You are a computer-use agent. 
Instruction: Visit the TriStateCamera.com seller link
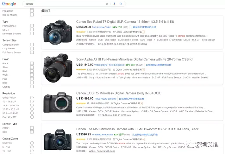(x=102, y=134)
